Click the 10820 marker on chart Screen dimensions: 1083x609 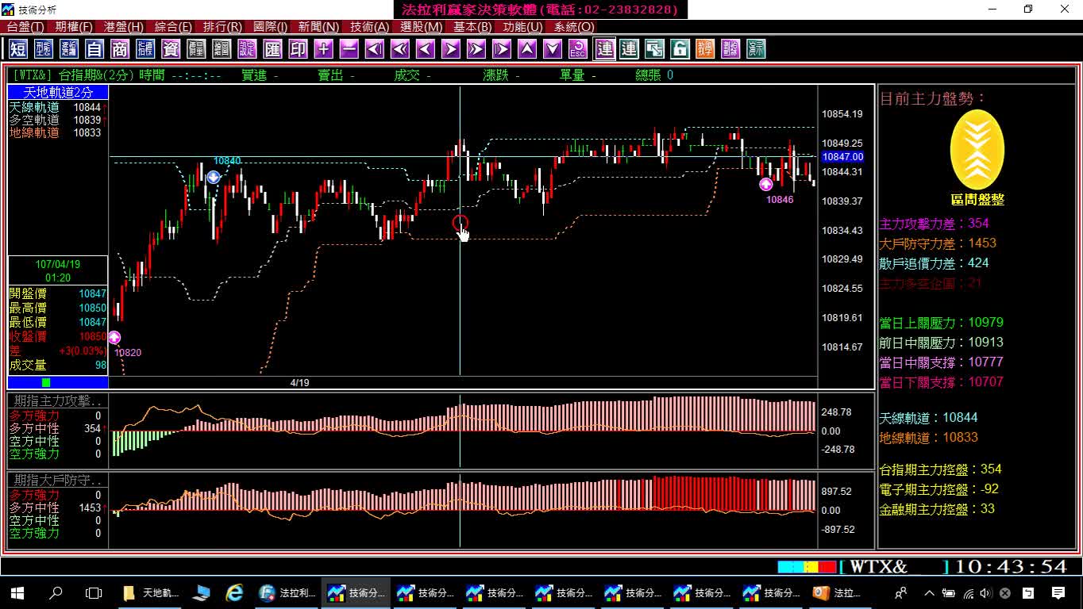coord(114,337)
